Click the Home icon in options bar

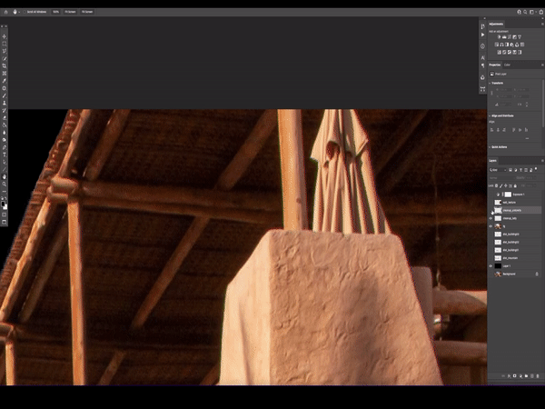(x=5, y=12)
